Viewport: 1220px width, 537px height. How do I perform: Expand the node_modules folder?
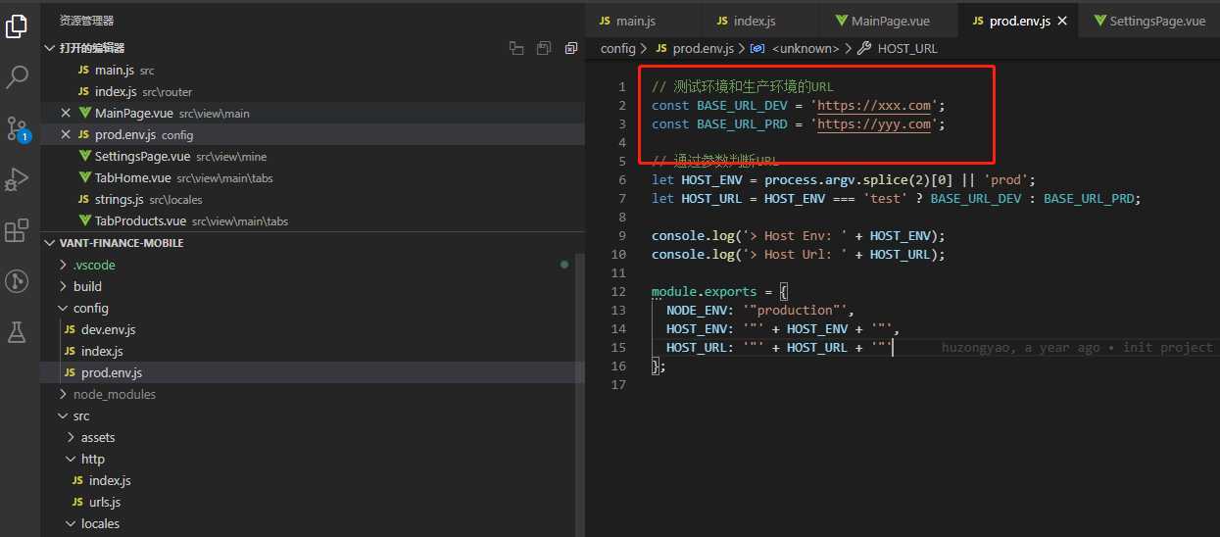tap(114, 394)
